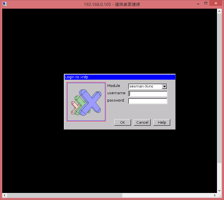The width and height of the screenshot is (224, 200).
Task: Click the horizontal scrollbar left arrow
Action: pos(4,195)
